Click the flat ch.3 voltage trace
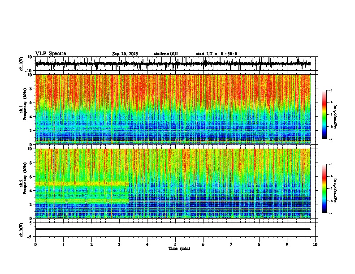Screen dimensions: 355x274 coord(173,229)
